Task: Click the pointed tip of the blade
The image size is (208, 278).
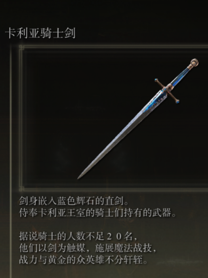Action: tap(79, 177)
